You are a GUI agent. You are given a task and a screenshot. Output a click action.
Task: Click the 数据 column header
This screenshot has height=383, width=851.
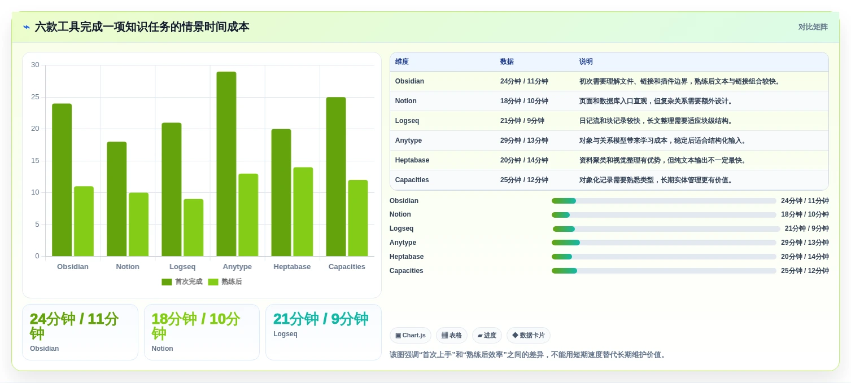(507, 62)
